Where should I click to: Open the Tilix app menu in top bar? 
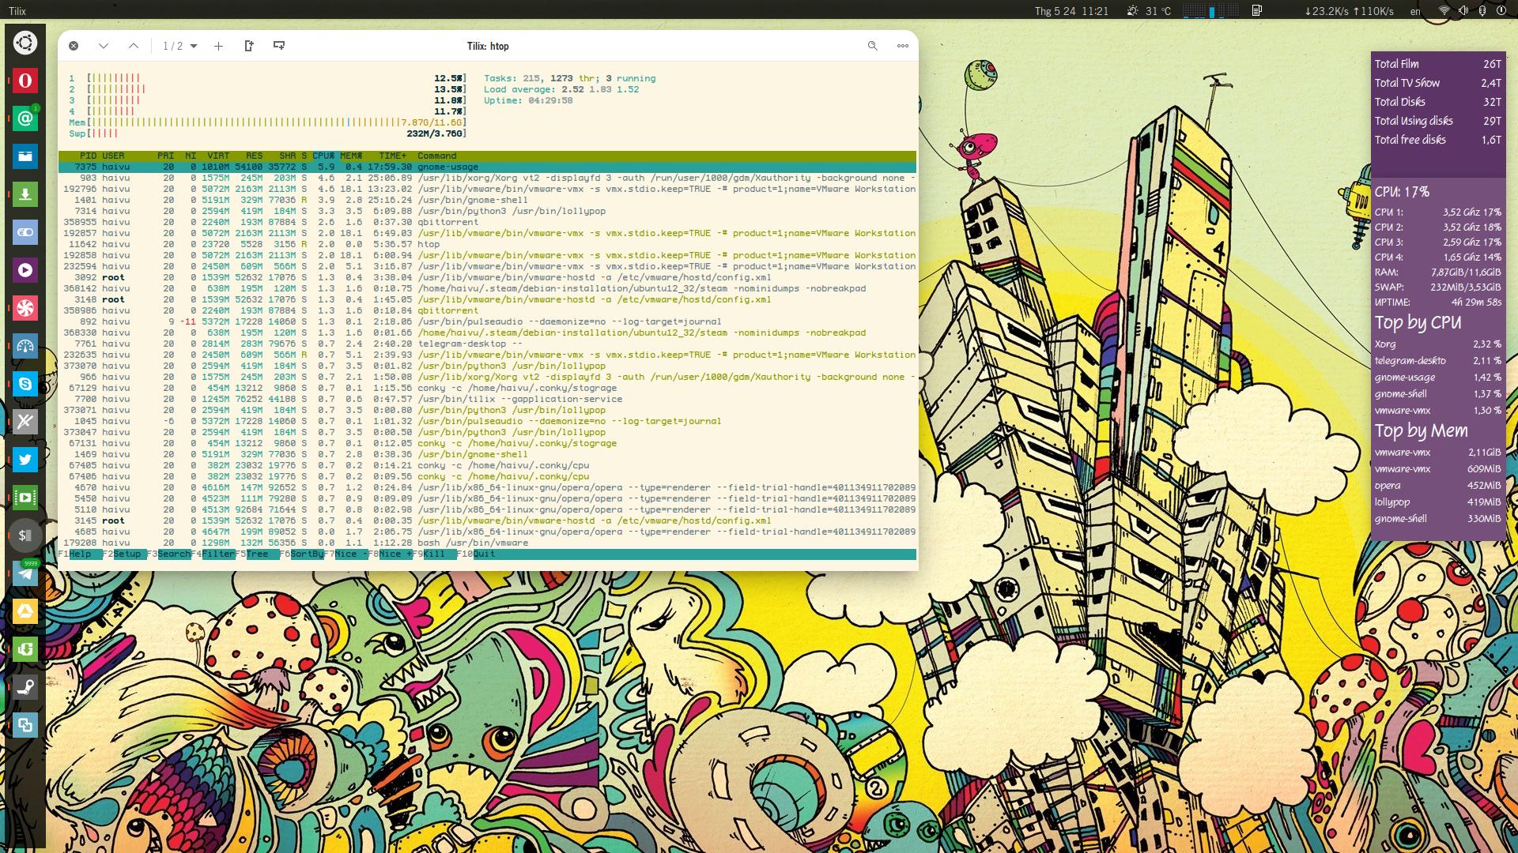[17, 11]
